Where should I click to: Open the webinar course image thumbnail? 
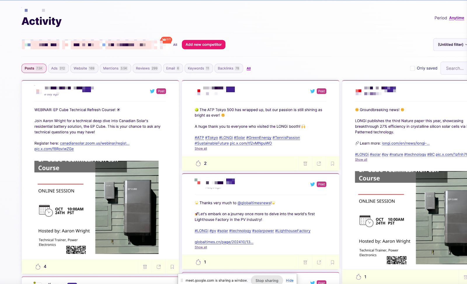(97, 207)
